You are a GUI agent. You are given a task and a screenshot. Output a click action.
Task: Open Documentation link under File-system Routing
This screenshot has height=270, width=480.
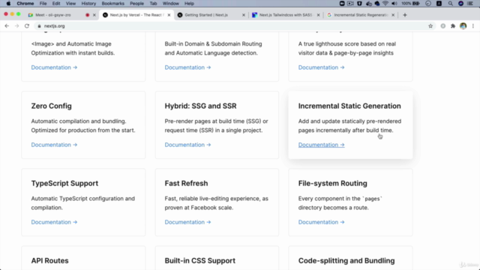click(322, 222)
